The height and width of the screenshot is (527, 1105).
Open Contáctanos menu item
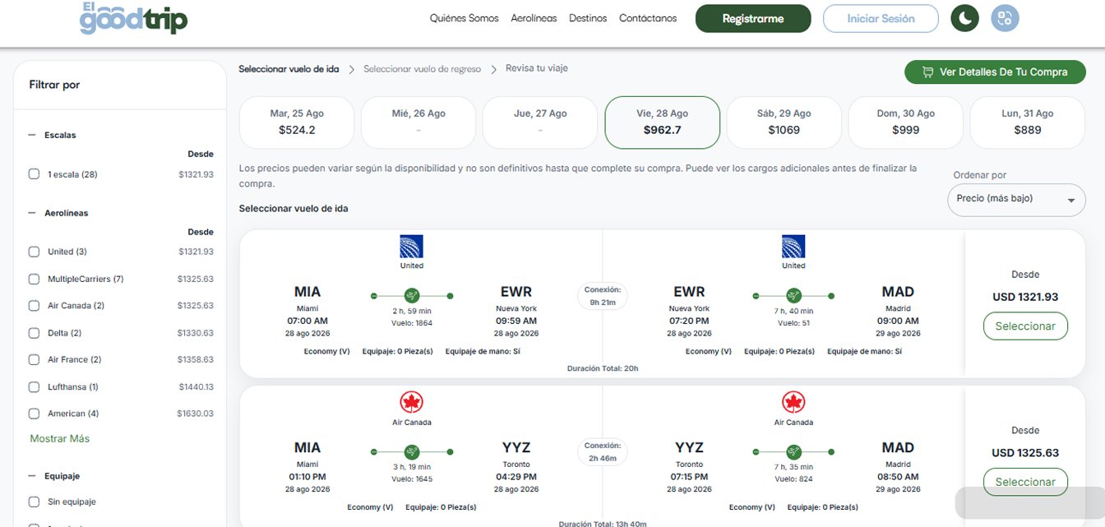pos(648,18)
